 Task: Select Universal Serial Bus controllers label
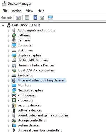pos(40,130)
